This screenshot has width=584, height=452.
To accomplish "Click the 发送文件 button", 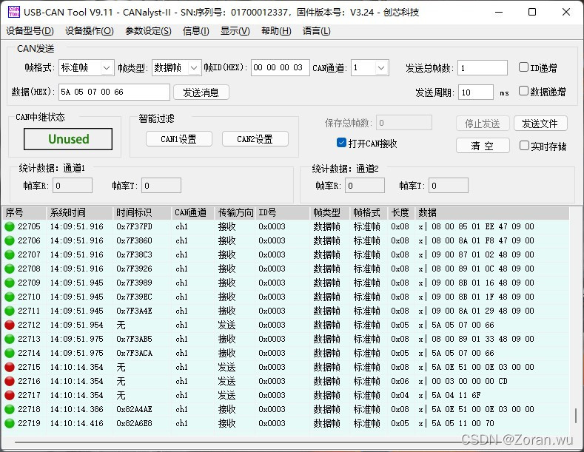I will pyautogui.click(x=540, y=124).
